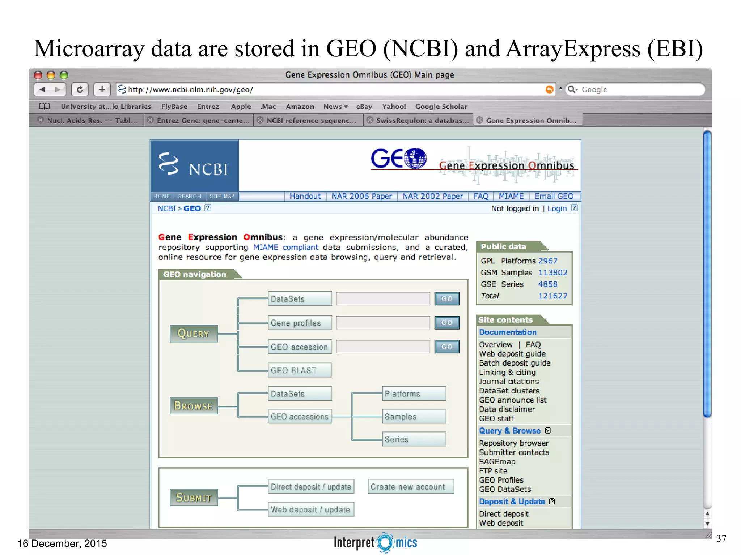Viewport: 741px width, 555px height.
Task: Browse Series button
Action: 414,439
